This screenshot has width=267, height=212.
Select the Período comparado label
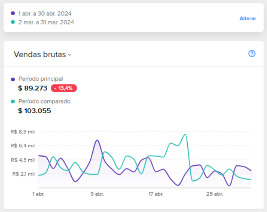44,101
